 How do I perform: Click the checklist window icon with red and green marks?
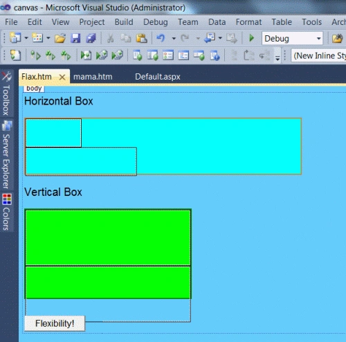tap(168, 55)
